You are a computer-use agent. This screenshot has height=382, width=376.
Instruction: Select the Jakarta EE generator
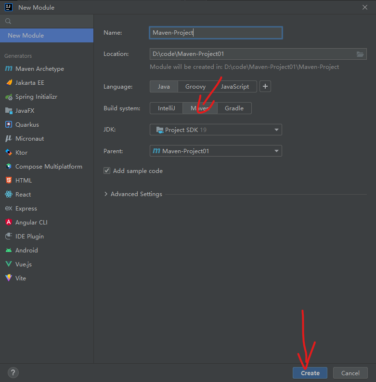pyautogui.click(x=47, y=82)
